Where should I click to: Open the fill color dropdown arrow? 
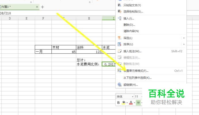click(x=127, y=103)
